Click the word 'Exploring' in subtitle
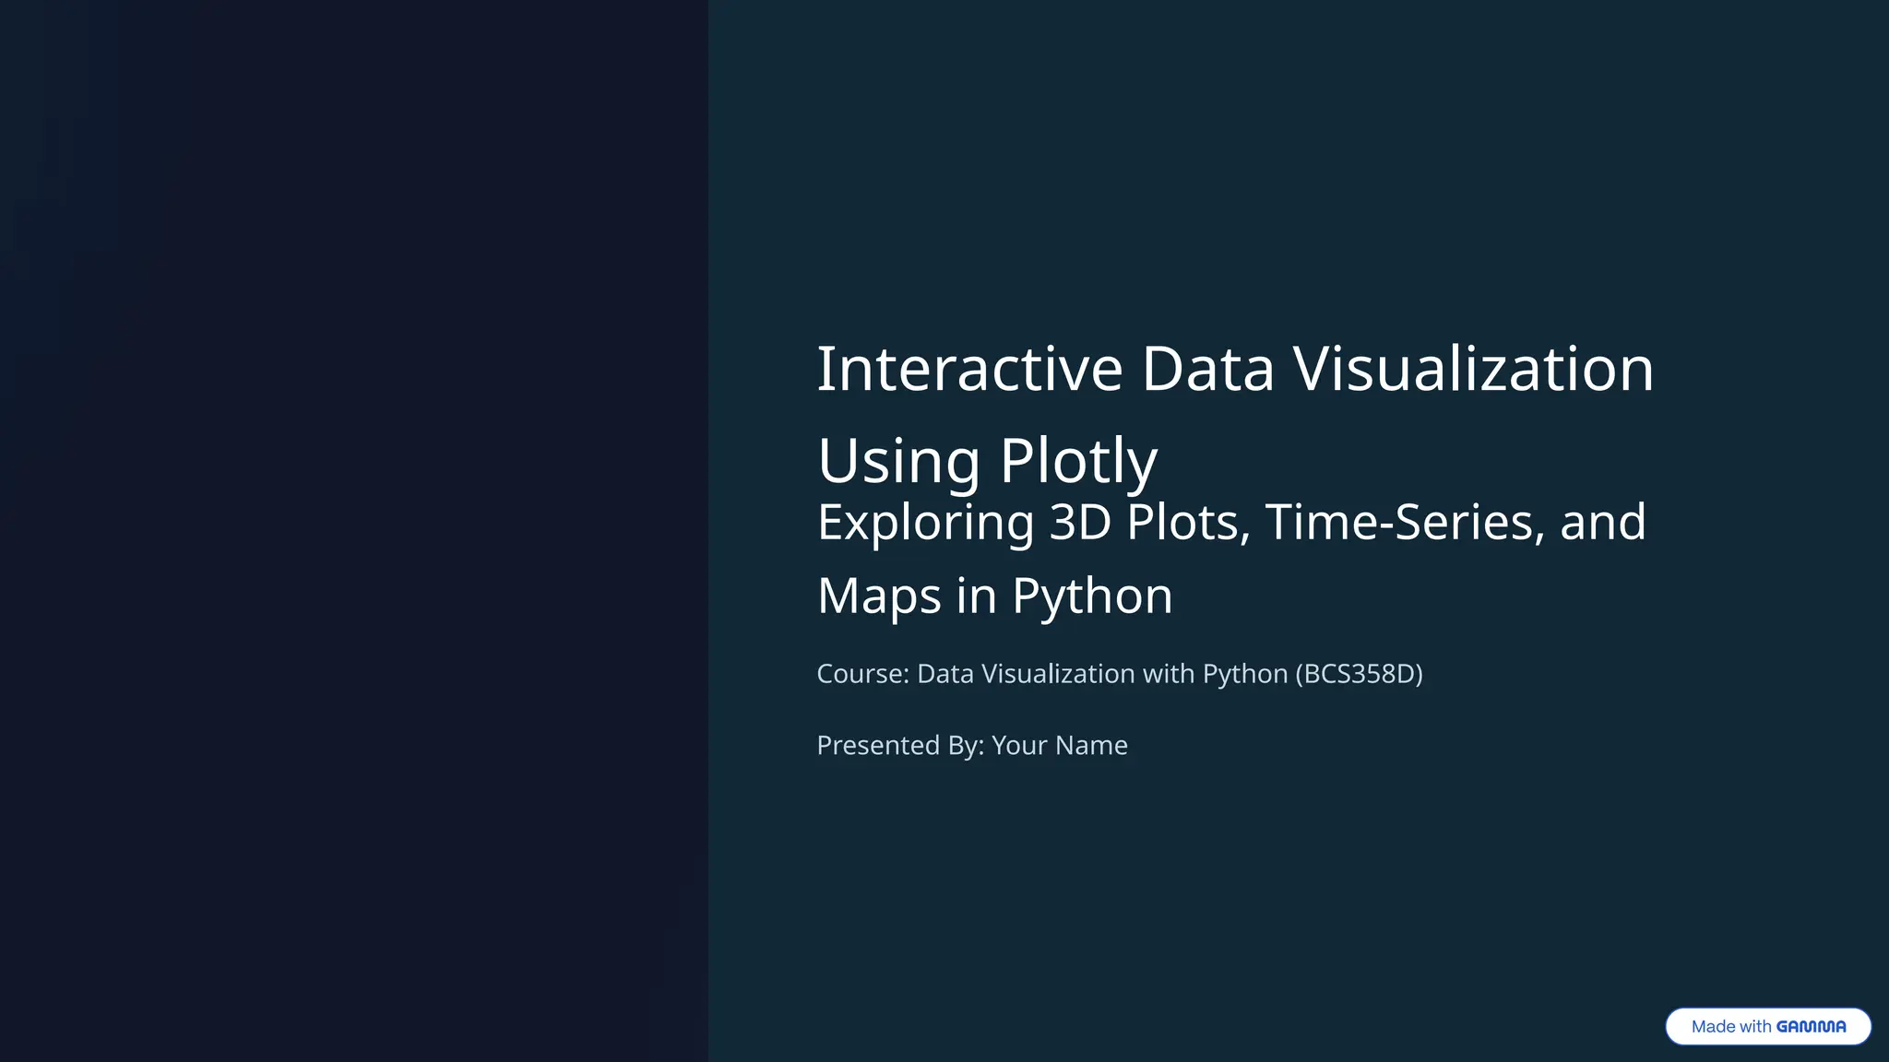This screenshot has width=1889, height=1062. [925, 522]
